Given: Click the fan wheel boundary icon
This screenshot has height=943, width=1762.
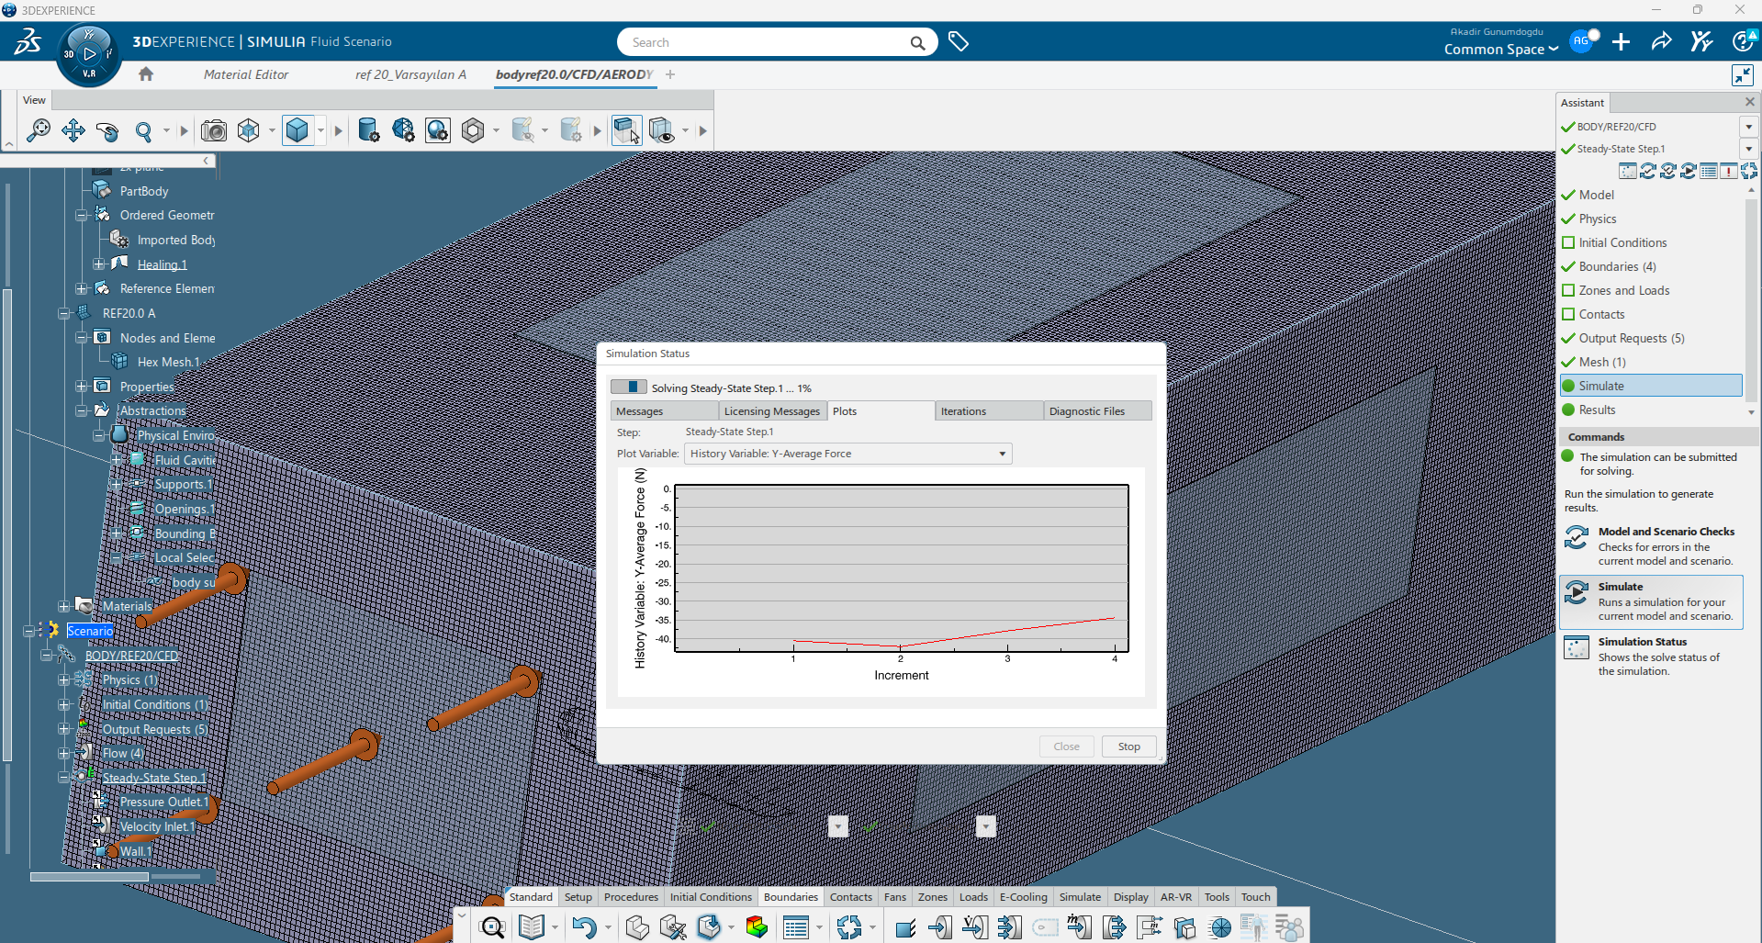Looking at the screenshot, I should [1220, 927].
